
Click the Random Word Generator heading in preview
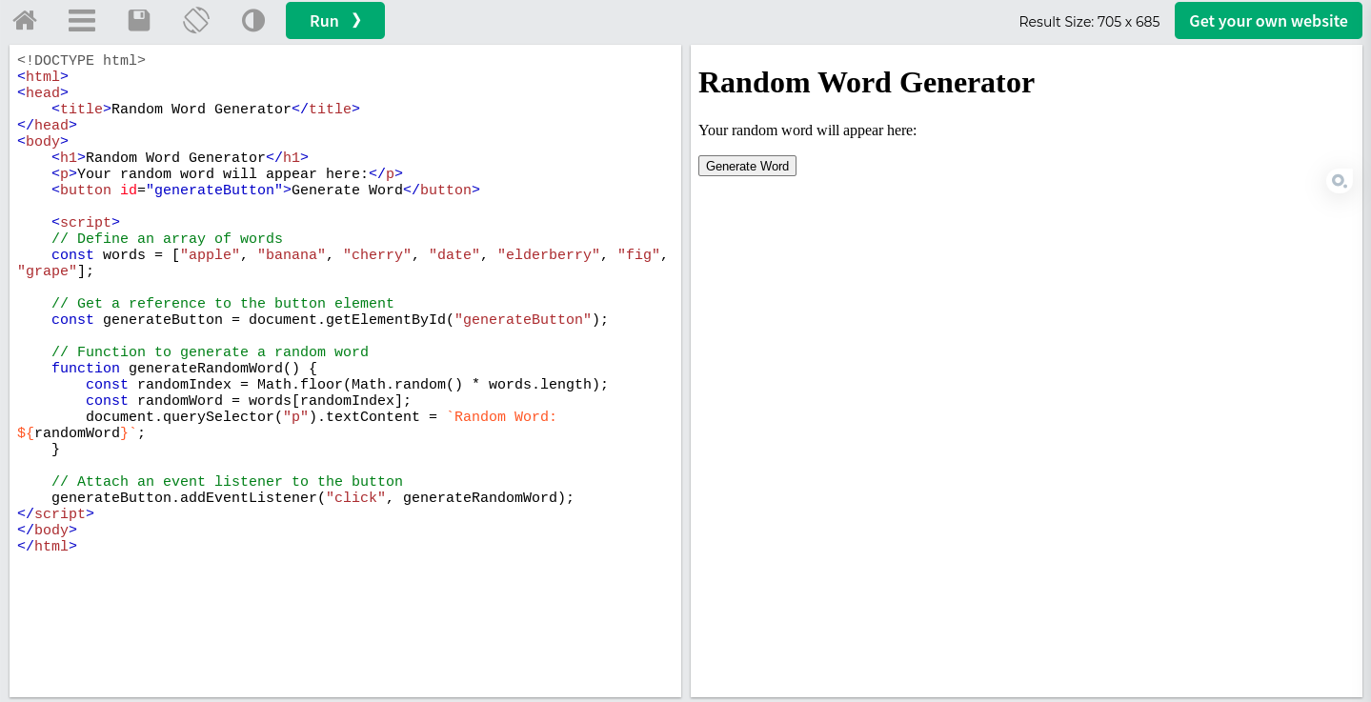pyautogui.click(x=866, y=83)
